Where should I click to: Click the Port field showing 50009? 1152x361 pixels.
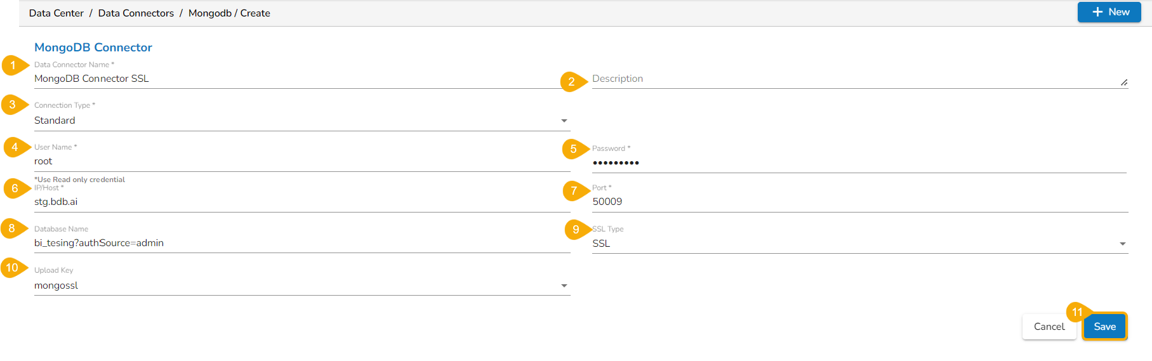click(859, 202)
